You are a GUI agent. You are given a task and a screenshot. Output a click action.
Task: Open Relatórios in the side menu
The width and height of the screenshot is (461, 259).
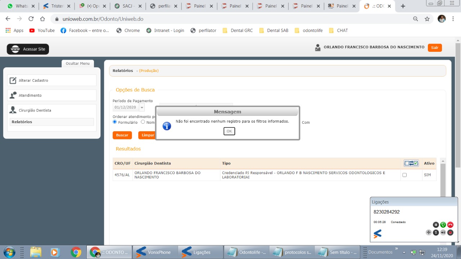pos(22,122)
